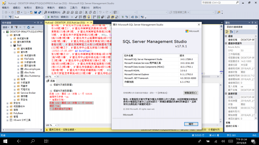Open the 工具(T) menu
This screenshot has width=259, height=145.
pyautogui.click(x=74, y=8)
